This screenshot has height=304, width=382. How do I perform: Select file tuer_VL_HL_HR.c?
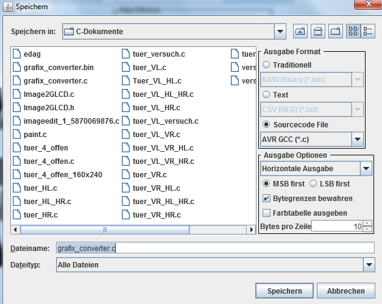[x=158, y=94]
